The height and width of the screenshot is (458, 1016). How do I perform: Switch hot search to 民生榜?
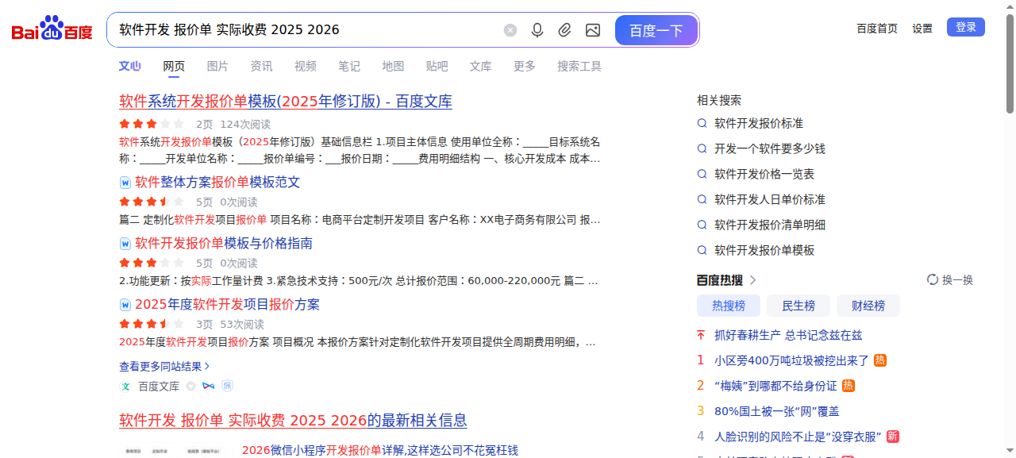(x=798, y=306)
